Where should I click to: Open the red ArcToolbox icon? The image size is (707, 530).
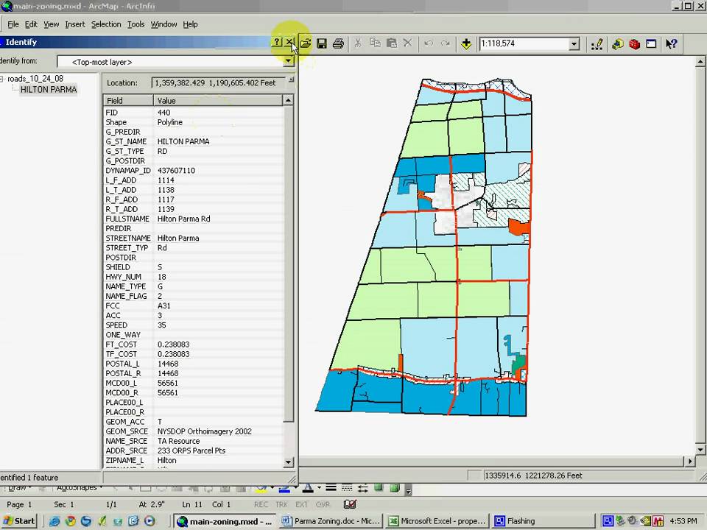pyautogui.click(x=634, y=44)
